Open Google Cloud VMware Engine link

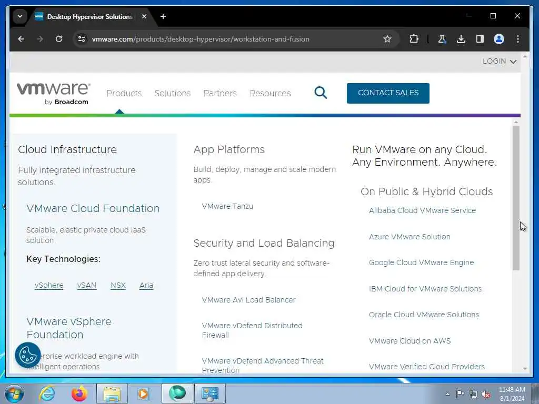click(421, 262)
